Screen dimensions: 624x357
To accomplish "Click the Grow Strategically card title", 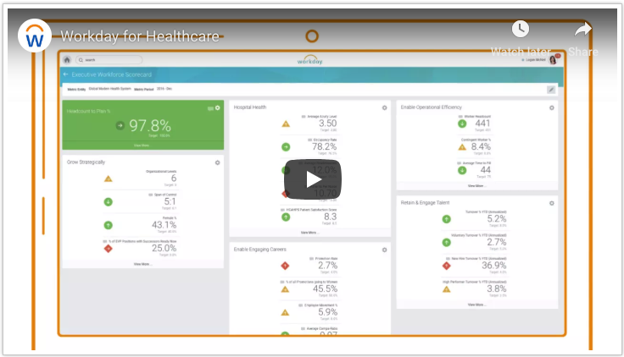I will point(86,162).
